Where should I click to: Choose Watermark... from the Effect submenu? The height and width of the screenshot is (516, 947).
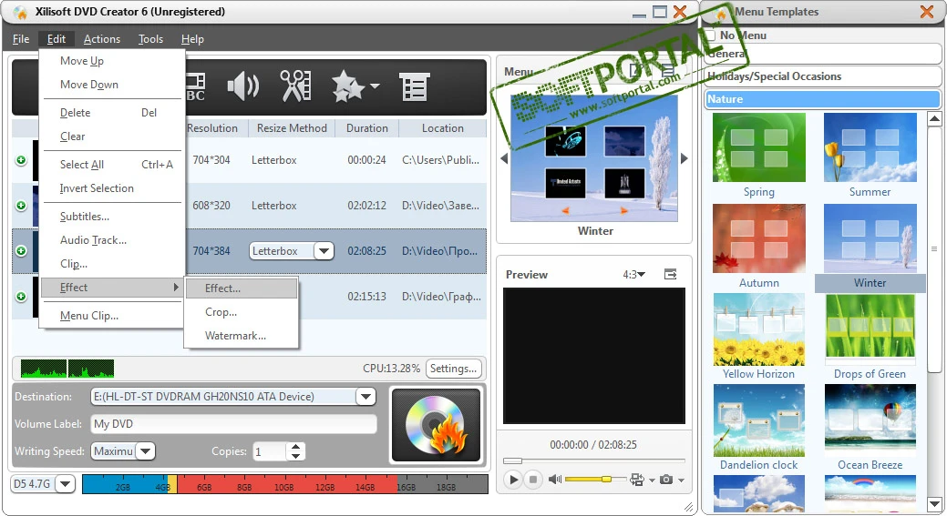pyautogui.click(x=235, y=336)
